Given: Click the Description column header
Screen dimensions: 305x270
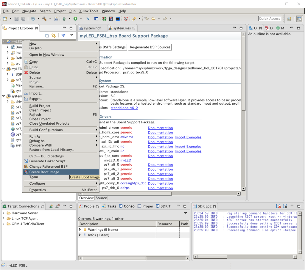Looking at the screenshot, I should point(117,224).
